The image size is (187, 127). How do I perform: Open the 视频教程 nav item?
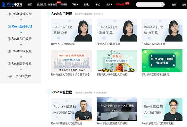(x=41, y=5)
